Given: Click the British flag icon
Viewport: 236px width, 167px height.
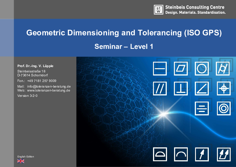Looking at the screenshot, I should [20, 161].
